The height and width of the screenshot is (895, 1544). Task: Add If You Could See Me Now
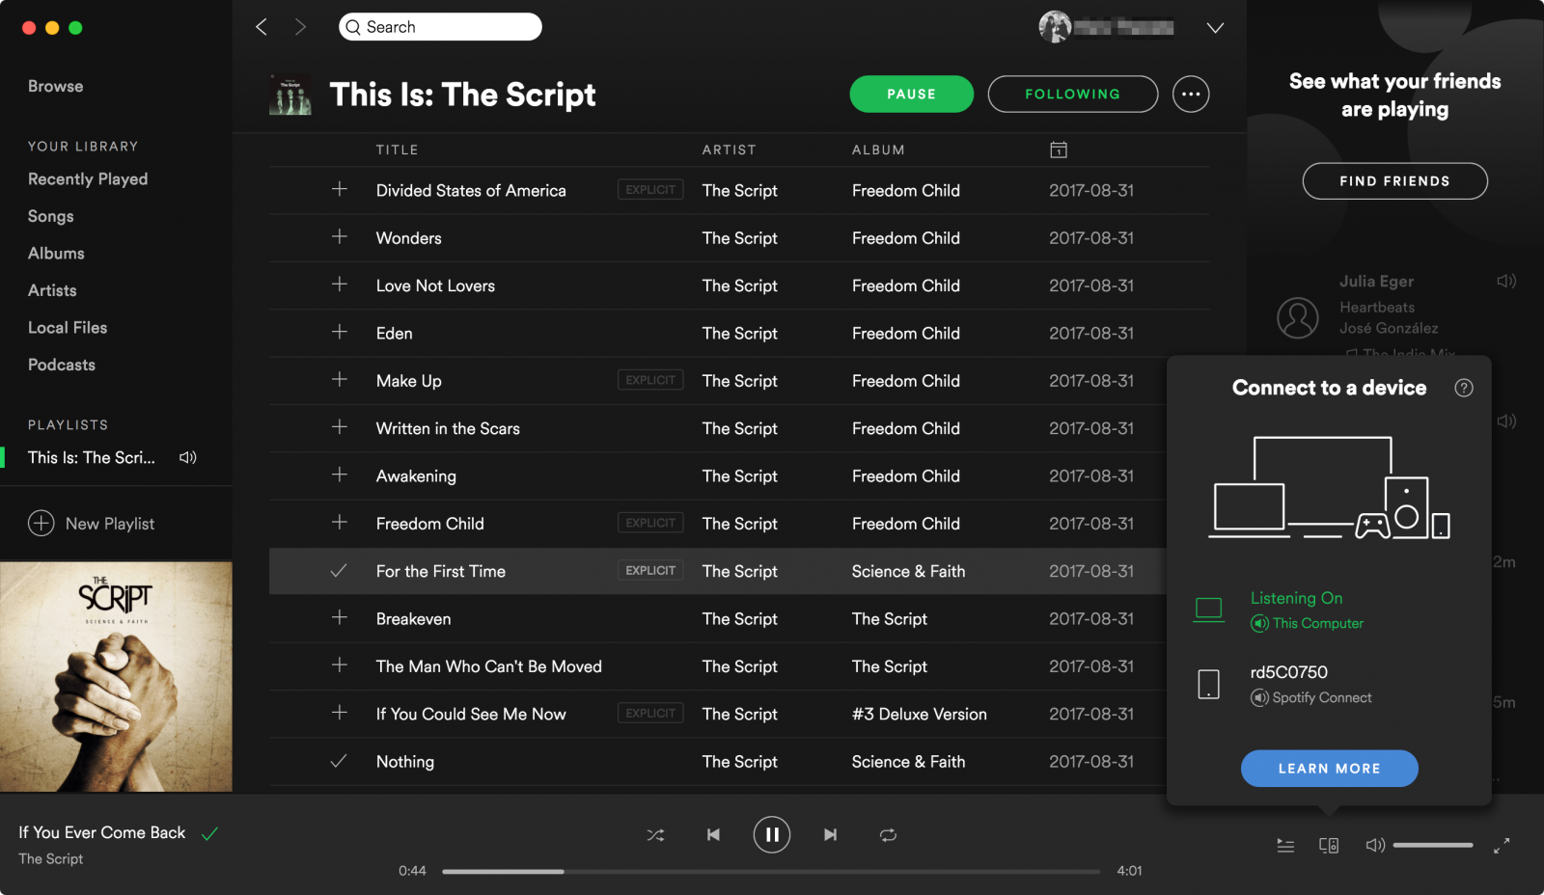pos(340,713)
